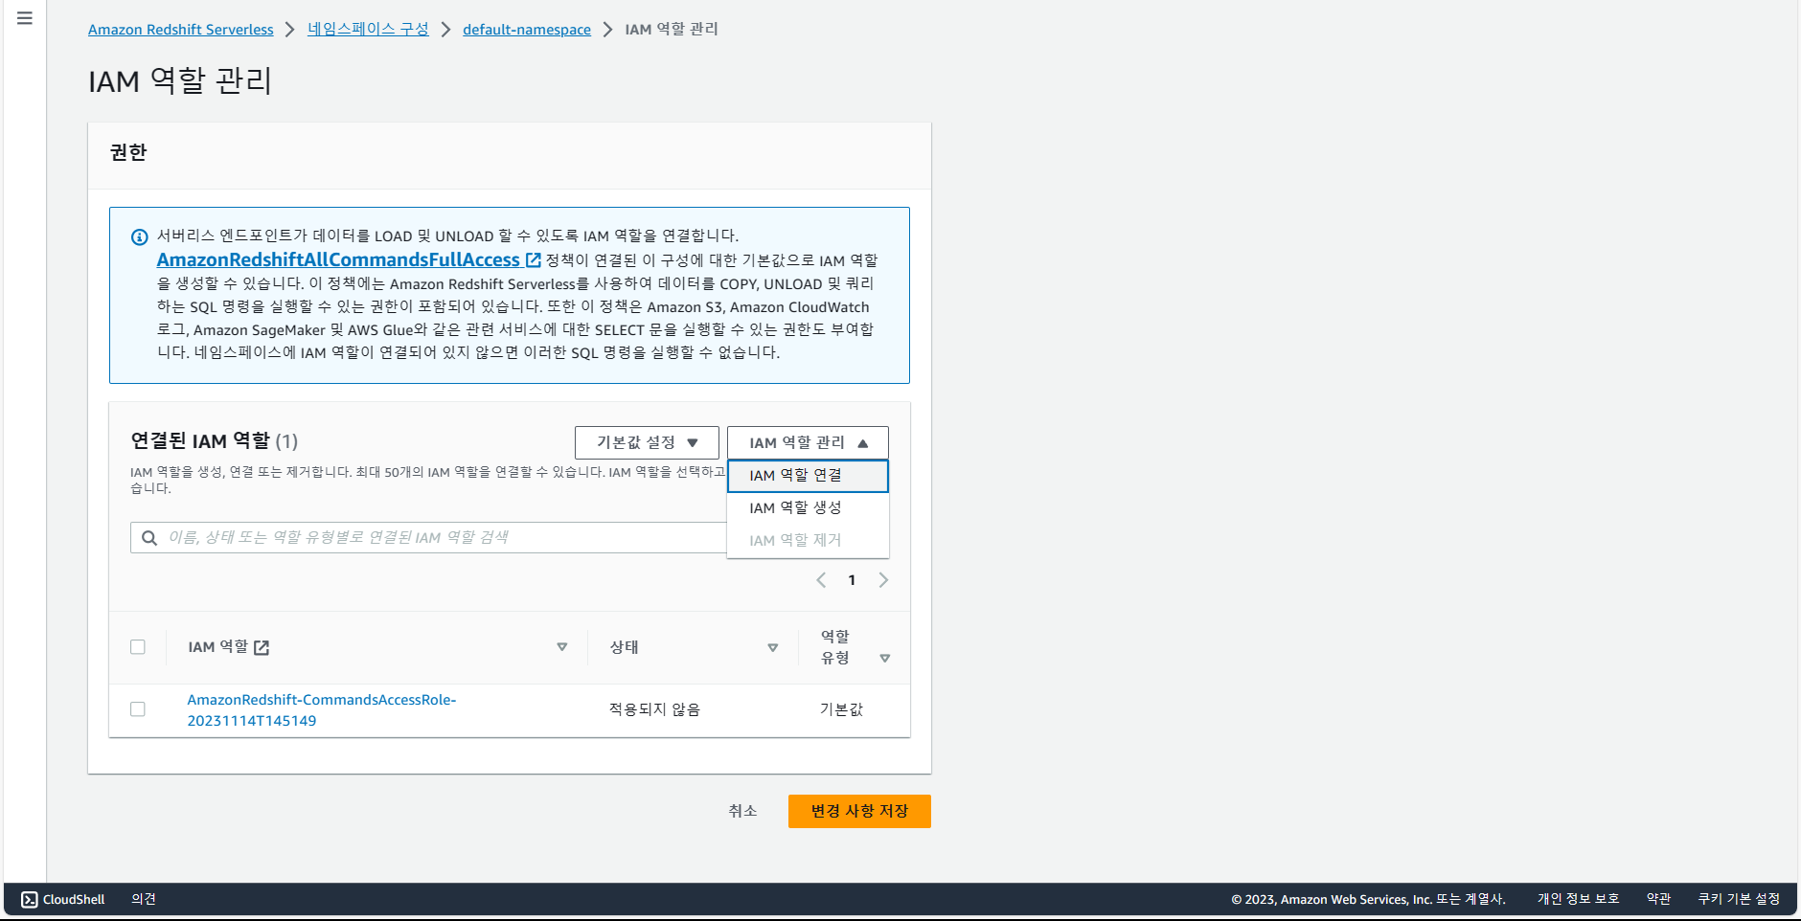The image size is (1801, 921).
Task: Go to previous page arrow
Action: click(x=821, y=580)
